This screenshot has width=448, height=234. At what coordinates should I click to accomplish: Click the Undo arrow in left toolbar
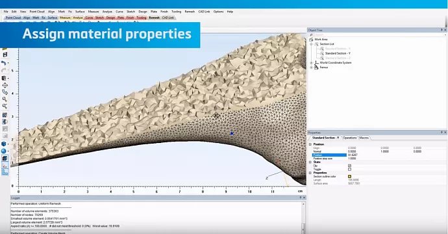[4, 63]
